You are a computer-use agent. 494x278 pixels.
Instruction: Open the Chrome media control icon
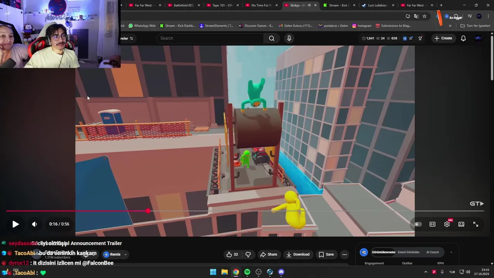pyautogui.click(x=470, y=16)
